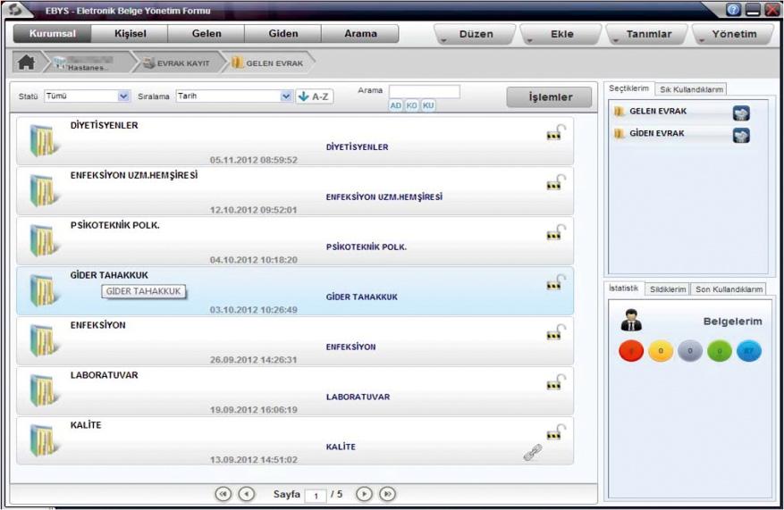
Task: Open the Sıralama dropdown showing Tarih
Action: point(234,96)
